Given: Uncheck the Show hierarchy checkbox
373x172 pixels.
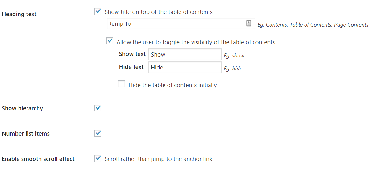Looking at the screenshot, I should (98, 108).
